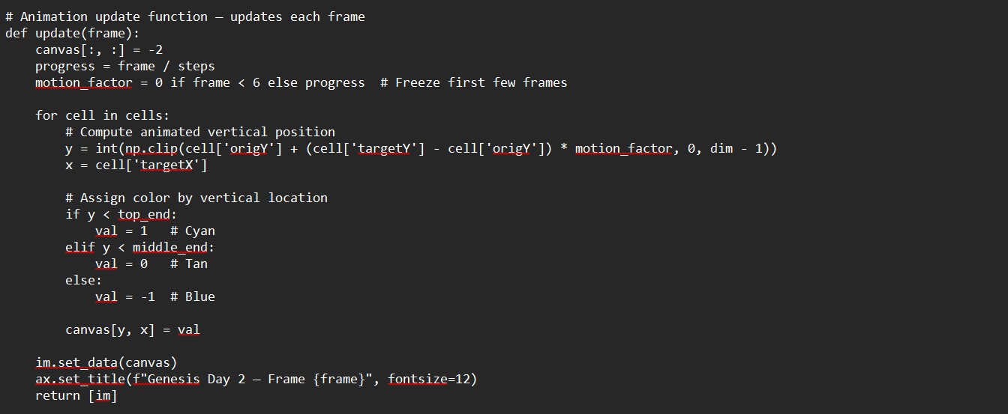1008x414 pixels.
Task: Click the 'Assign color by vertical location' comment
Action: coord(196,198)
